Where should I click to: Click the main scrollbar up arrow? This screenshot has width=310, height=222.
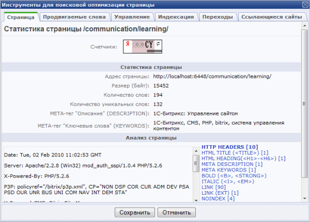tap(304, 26)
